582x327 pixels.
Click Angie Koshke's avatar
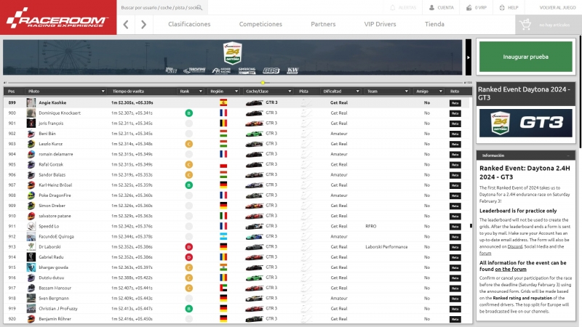click(31, 102)
